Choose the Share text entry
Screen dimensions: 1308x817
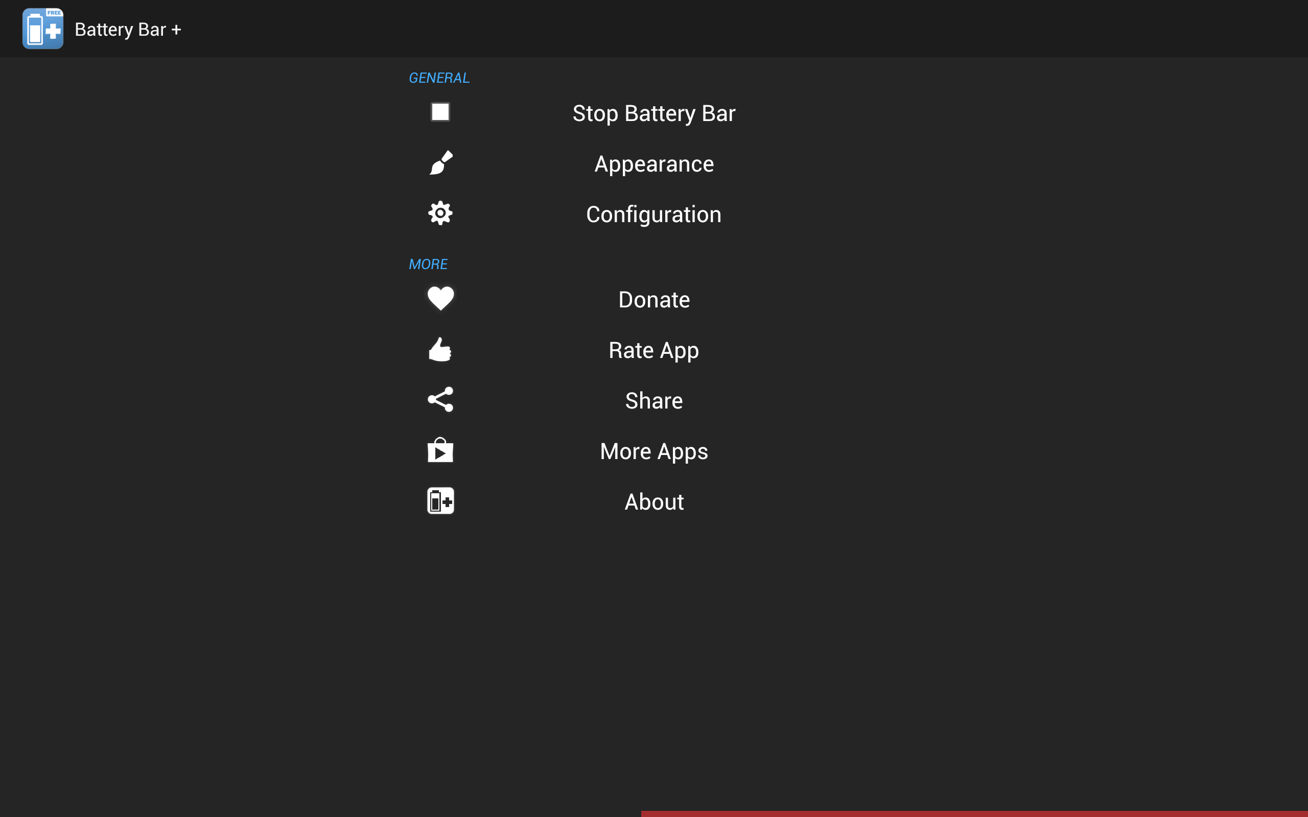coord(653,401)
